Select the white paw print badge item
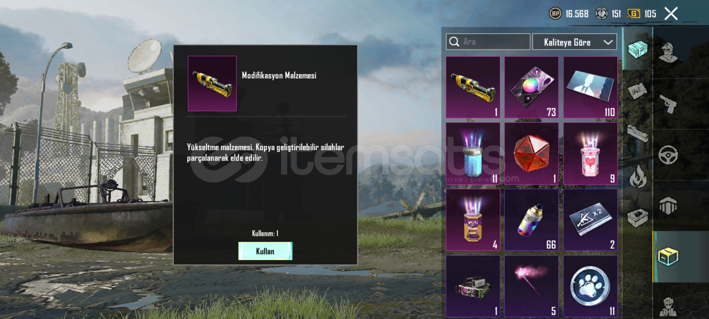 pos(590,286)
